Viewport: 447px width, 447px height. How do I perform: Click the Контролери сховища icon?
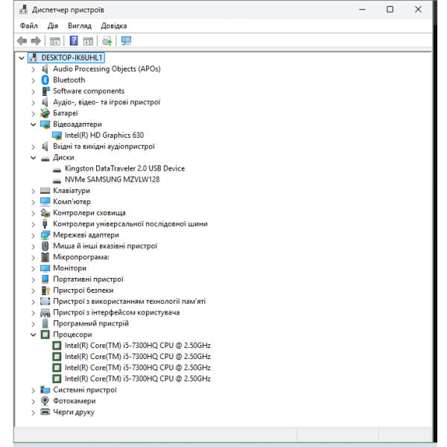(x=45, y=212)
